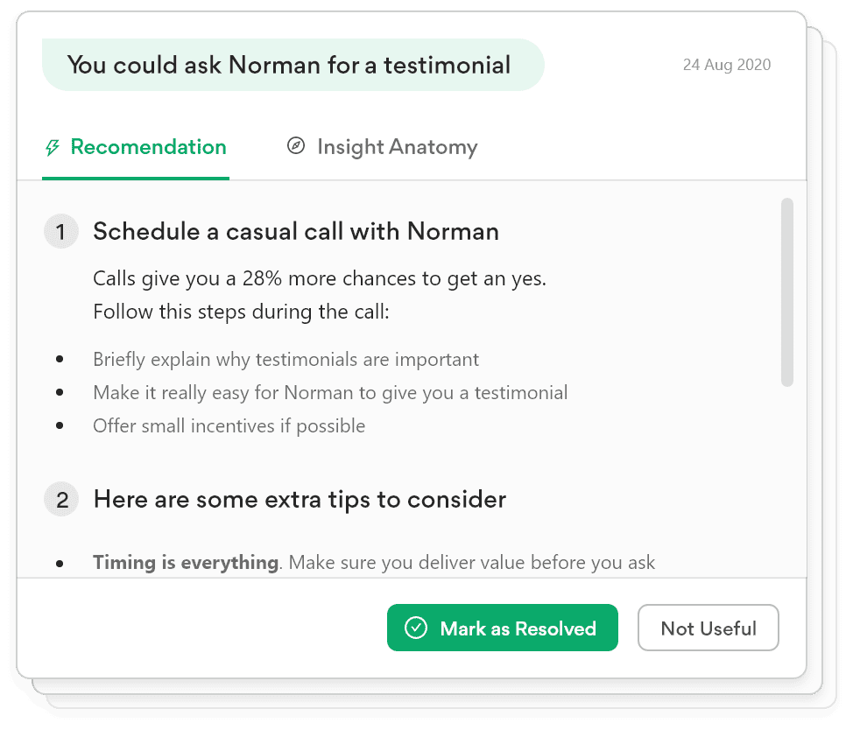
Task: Open the Insight Anatomy tab
Action: (x=397, y=147)
